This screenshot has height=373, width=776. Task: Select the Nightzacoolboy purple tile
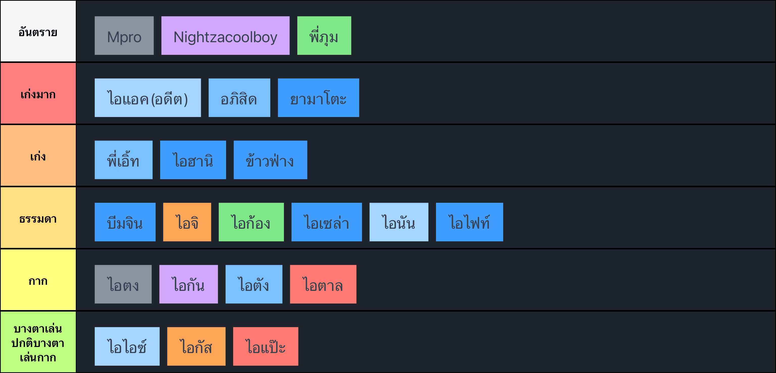(225, 36)
